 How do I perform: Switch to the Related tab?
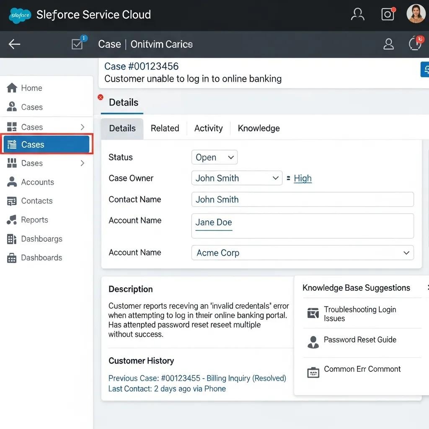(x=165, y=128)
